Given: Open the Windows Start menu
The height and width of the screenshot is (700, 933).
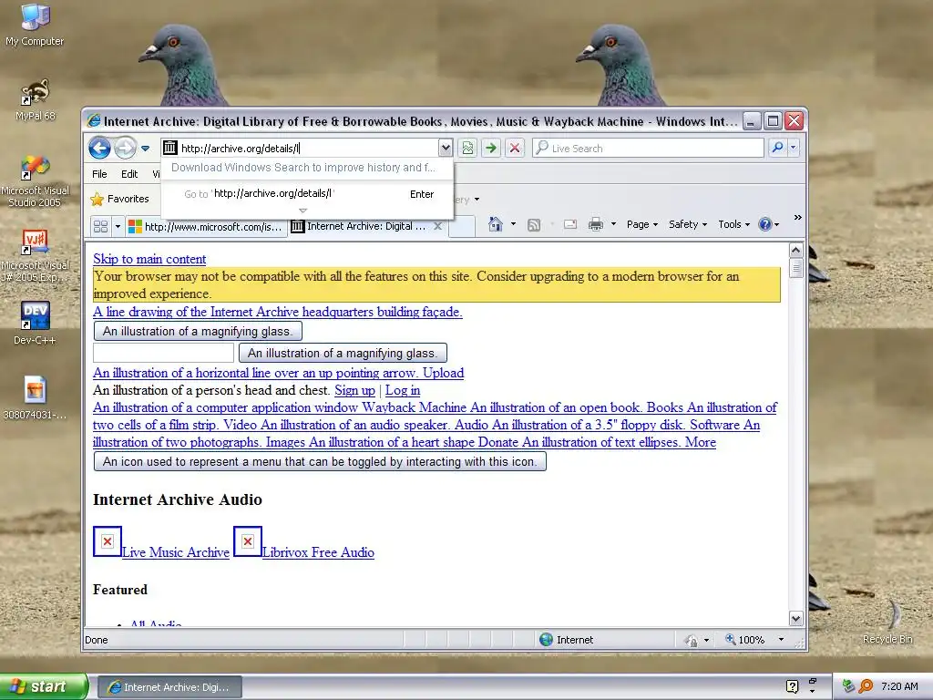Looking at the screenshot, I should 44,686.
